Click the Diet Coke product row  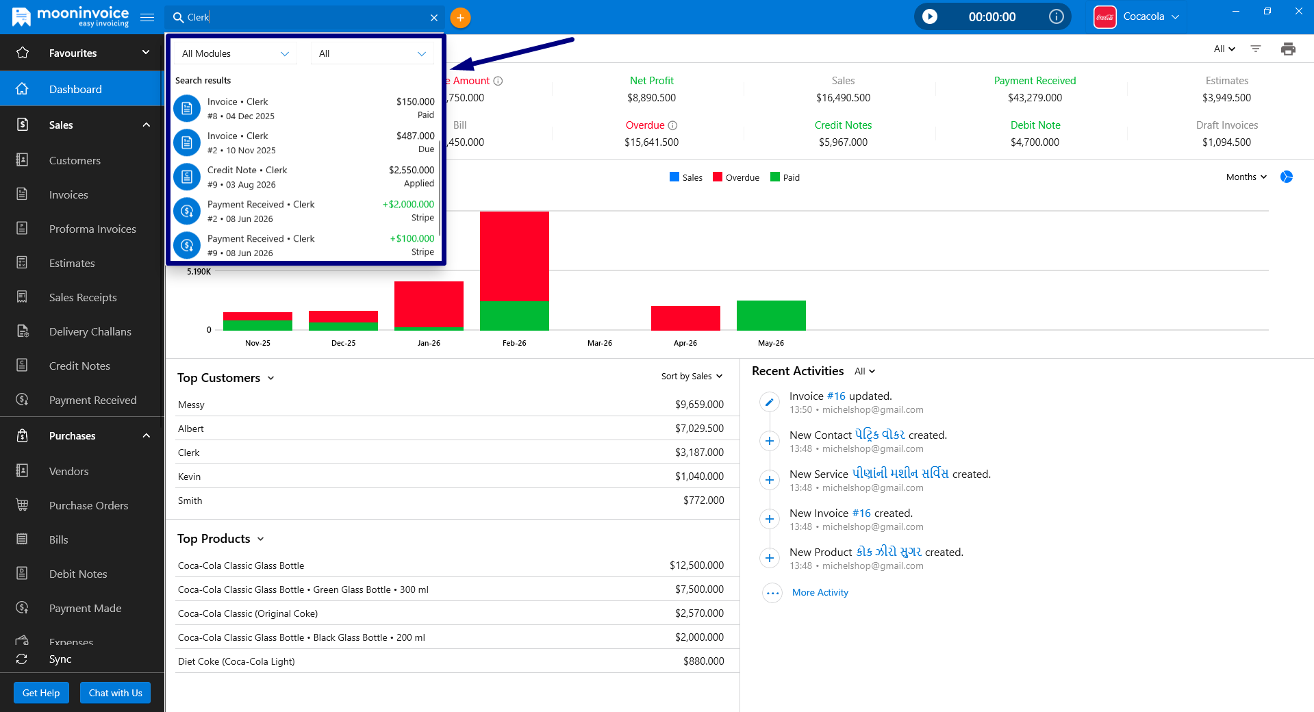click(451, 661)
